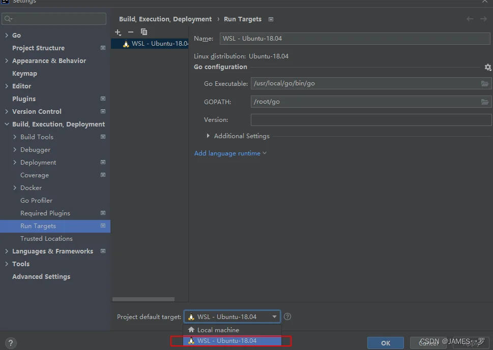Click project-level icon next to Version Control
Image resolution: width=493 pixels, height=350 pixels.
(103, 111)
